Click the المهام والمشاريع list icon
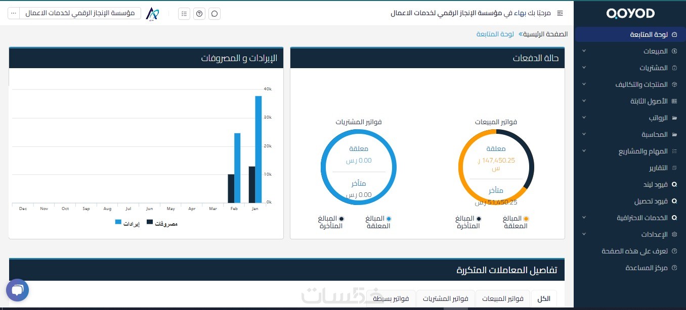The image size is (686, 310). [674, 151]
